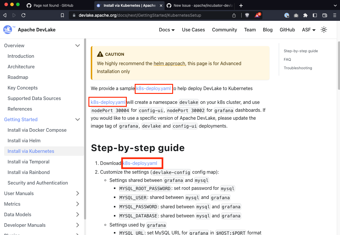The height and width of the screenshot is (235, 340).
Task: Open Architecture in sidebar
Action: 21,67
